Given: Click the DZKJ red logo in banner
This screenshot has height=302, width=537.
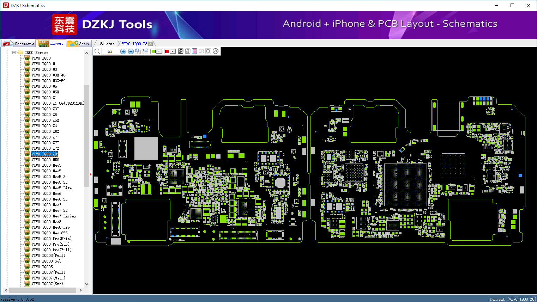Looking at the screenshot, I should point(64,25).
